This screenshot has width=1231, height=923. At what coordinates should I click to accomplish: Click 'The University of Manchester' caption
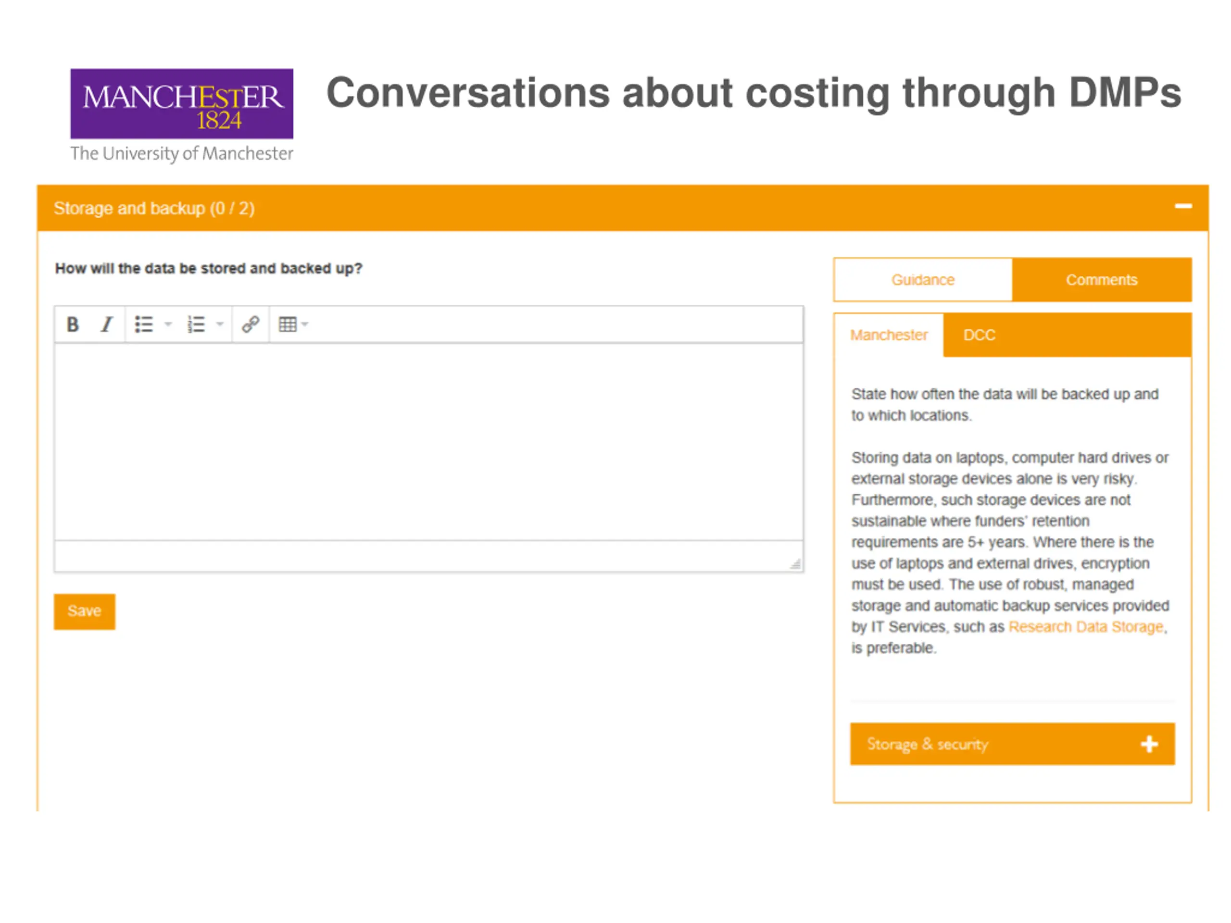click(181, 153)
